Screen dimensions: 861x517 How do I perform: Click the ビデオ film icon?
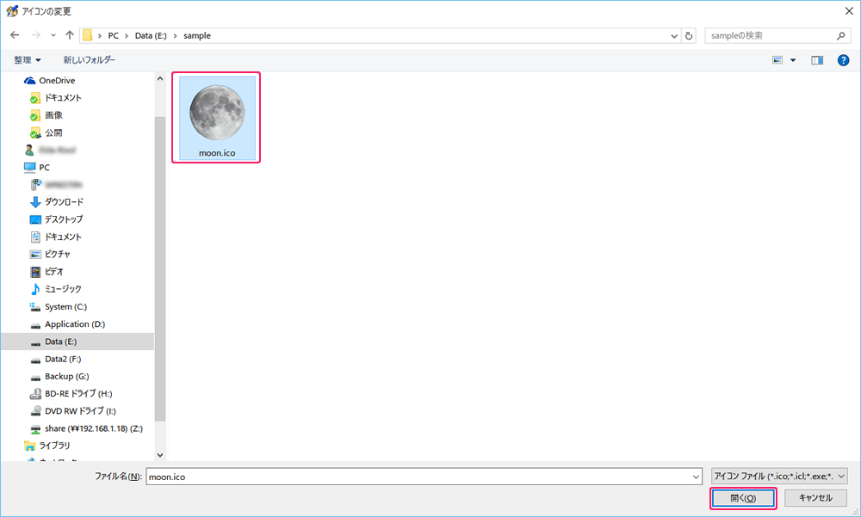pos(35,272)
